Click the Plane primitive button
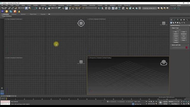Screen dimensions: 190x107 (183, 40)
